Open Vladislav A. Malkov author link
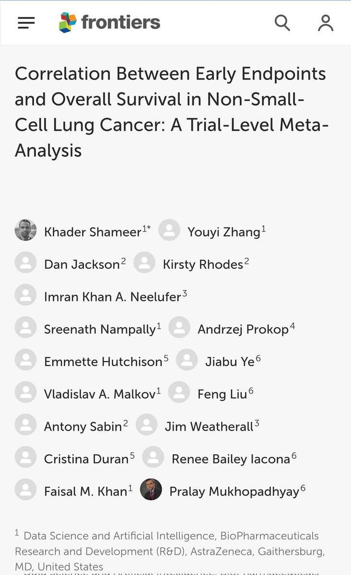The image size is (351, 575). click(100, 394)
